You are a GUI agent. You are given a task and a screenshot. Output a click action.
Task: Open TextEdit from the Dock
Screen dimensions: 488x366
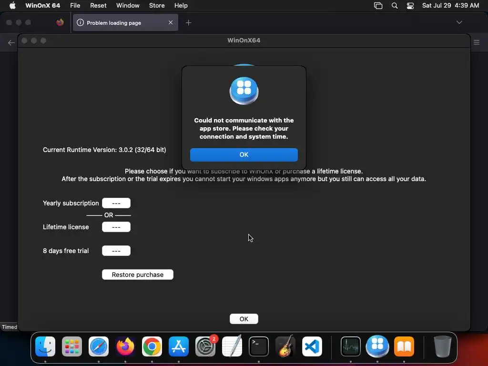tap(232, 346)
